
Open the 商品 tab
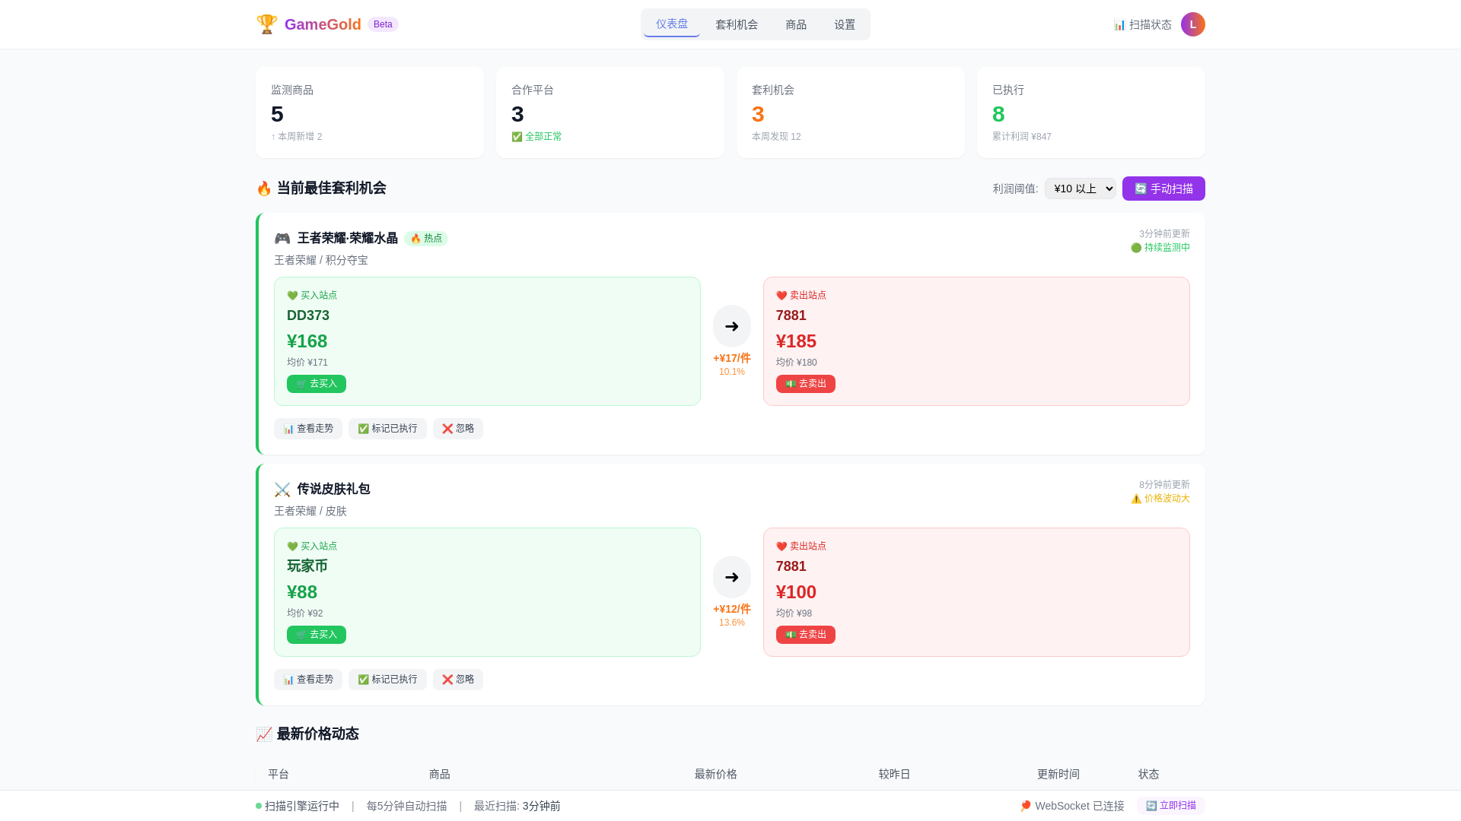[x=795, y=24]
